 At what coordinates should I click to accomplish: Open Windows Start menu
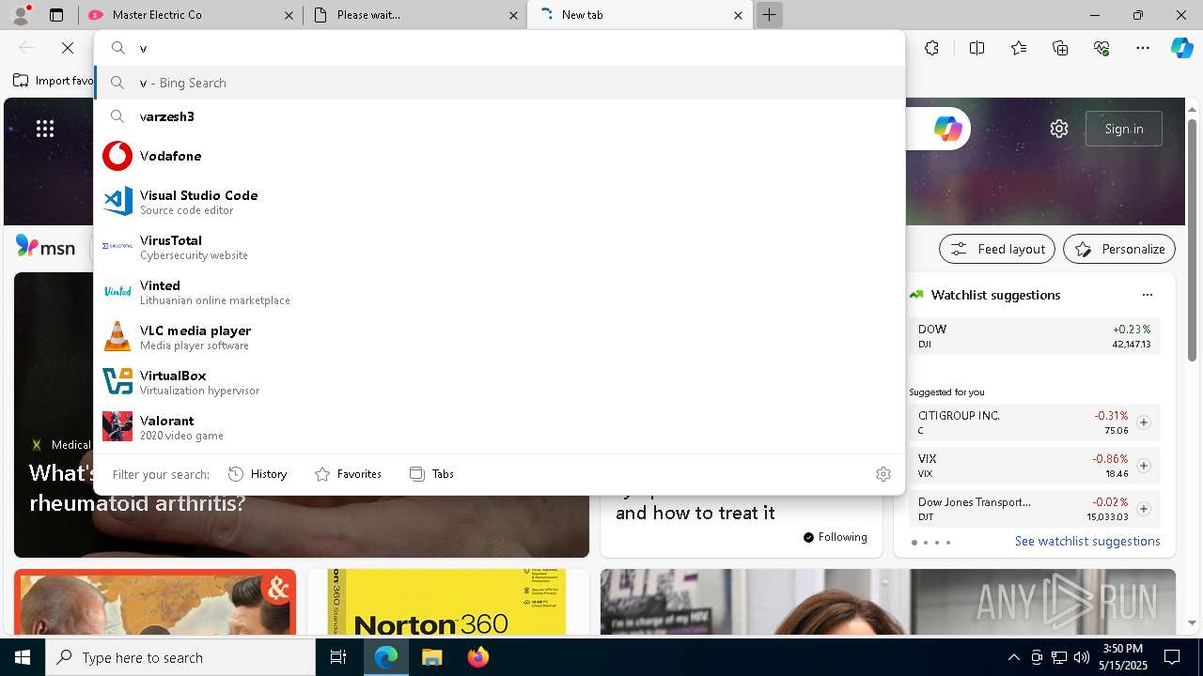(x=23, y=657)
